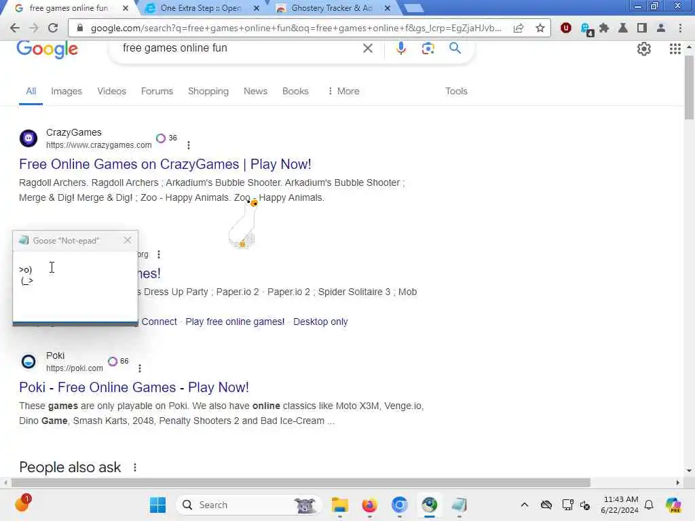Switch to the Videos tab

112,92
